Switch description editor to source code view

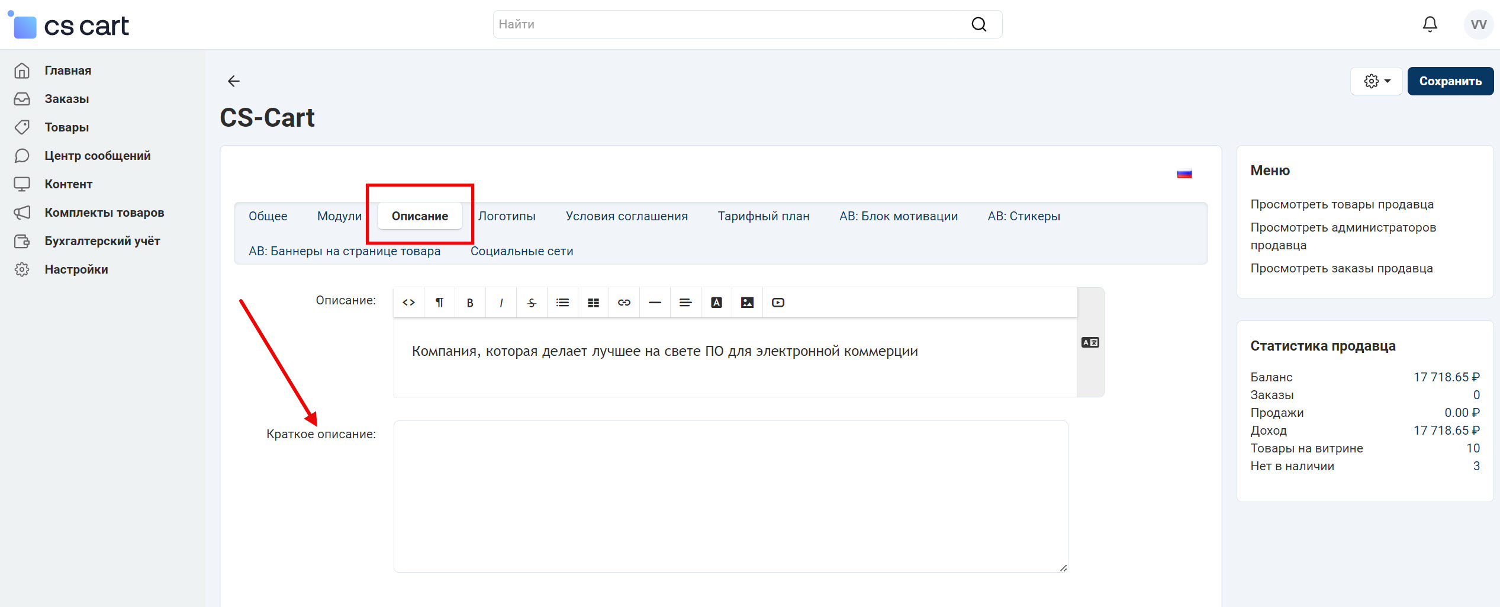[408, 302]
